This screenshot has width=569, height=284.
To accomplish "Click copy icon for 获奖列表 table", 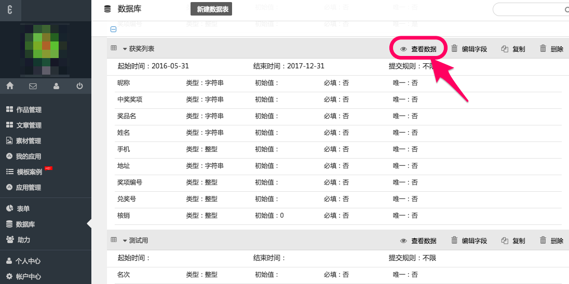I will click(505, 49).
